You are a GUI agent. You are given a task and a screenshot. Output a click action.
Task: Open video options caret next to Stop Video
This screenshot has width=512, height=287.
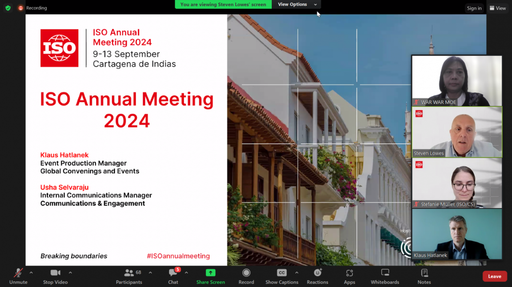pyautogui.click(x=70, y=273)
